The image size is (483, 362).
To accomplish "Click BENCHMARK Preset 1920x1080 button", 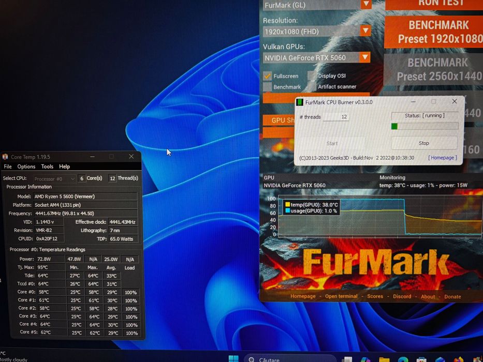I will coord(434,32).
